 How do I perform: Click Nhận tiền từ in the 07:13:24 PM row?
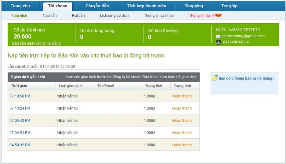67,108
